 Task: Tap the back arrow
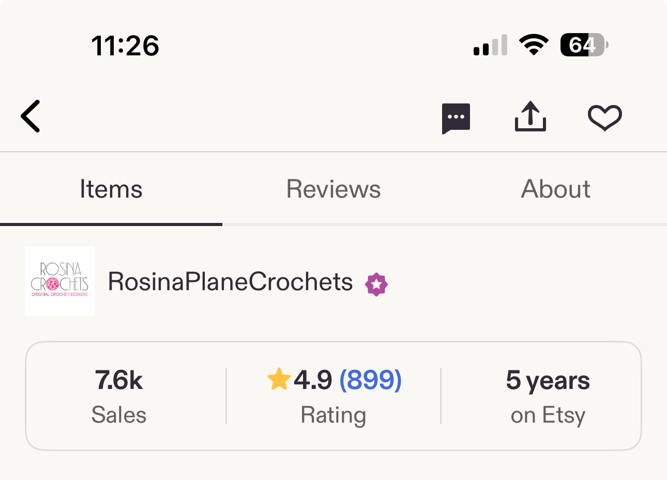[x=31, y=116]
